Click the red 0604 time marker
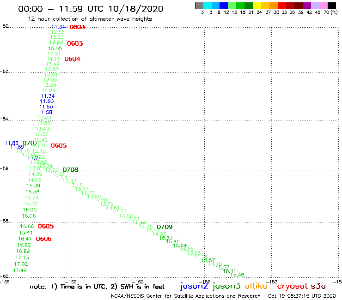The width and height of the screenshot is (342, 300). (73, 59)
